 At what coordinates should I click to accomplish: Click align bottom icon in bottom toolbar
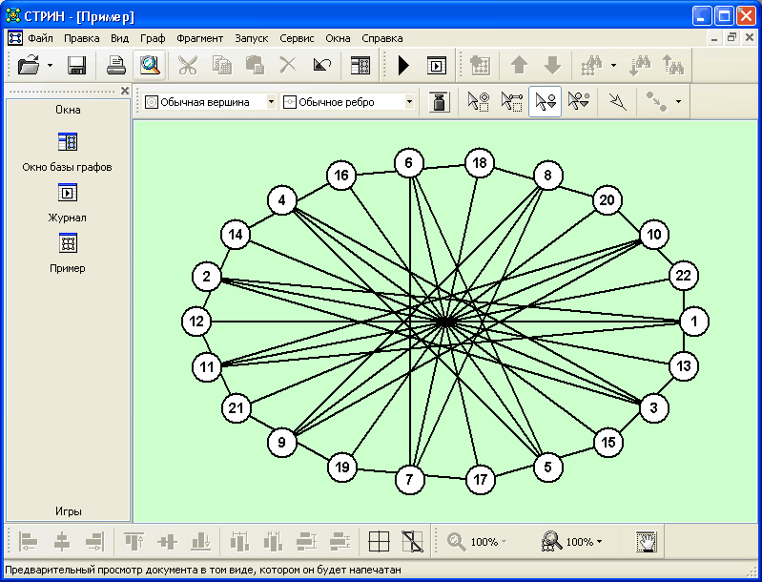tap(200, 542)
